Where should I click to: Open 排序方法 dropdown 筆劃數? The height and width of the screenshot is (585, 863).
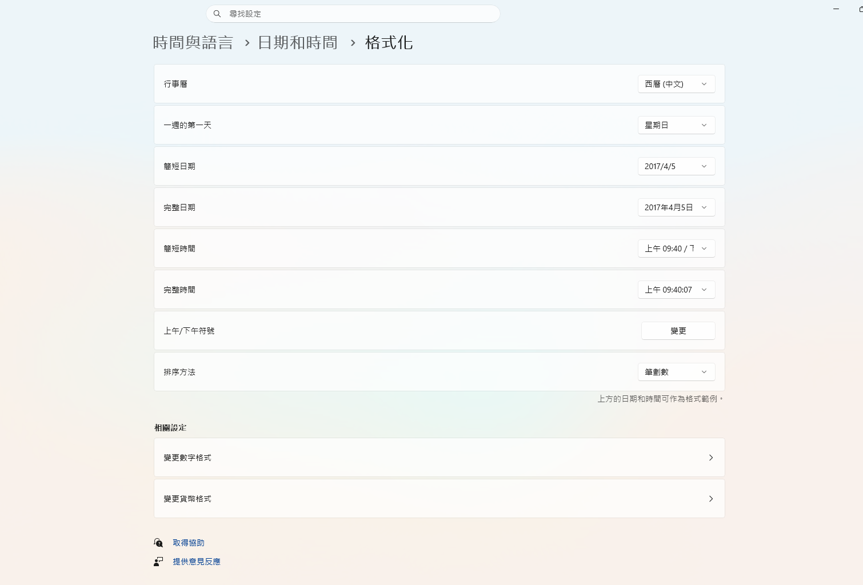pos(677,372)
